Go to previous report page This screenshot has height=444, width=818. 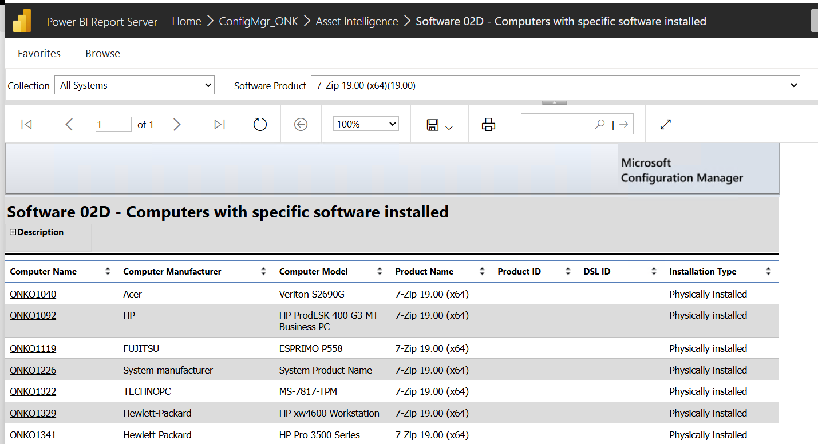69,124
